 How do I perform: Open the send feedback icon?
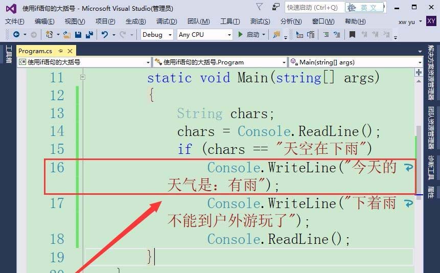pos(276,7)
